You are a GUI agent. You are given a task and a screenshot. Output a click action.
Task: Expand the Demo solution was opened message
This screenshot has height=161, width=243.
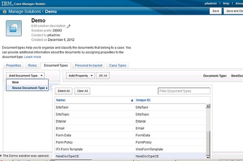coord(1,156)
